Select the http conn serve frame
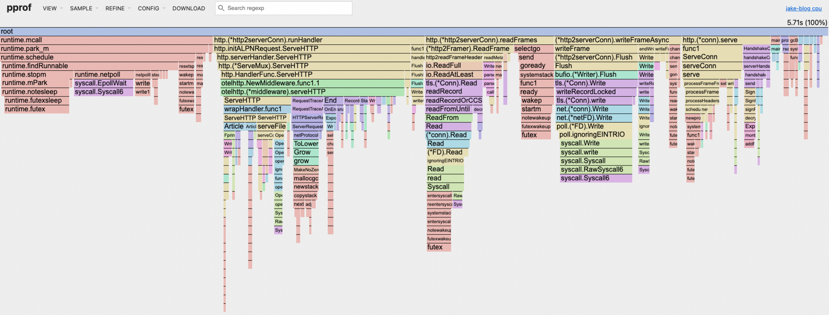The width and height of the screenshot is (829, 315). (725, 40)
